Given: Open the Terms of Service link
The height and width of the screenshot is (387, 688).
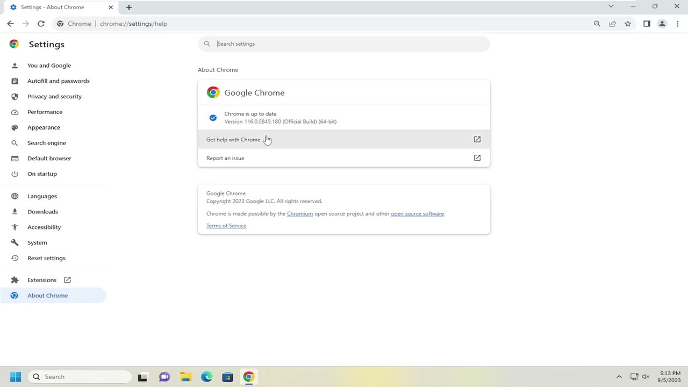Looking at the screenshot, I should 226,226.
